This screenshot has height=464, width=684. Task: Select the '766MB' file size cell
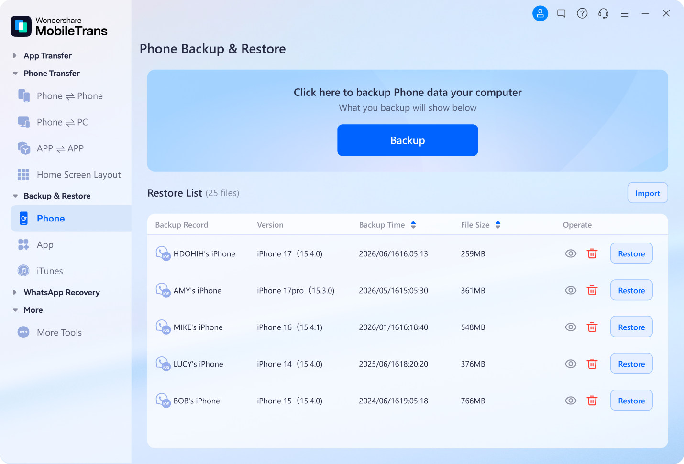tap(473, 401)
